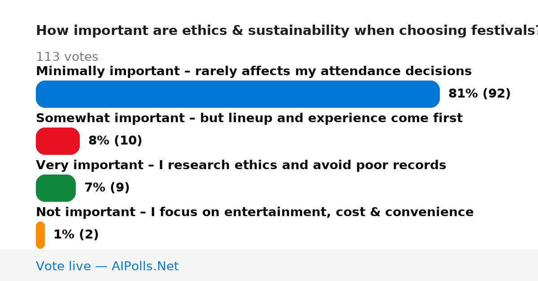Screen dimensions: 538x281
Task: Click the poll question title about ethics & sustainability
Action: pos(287,31)
